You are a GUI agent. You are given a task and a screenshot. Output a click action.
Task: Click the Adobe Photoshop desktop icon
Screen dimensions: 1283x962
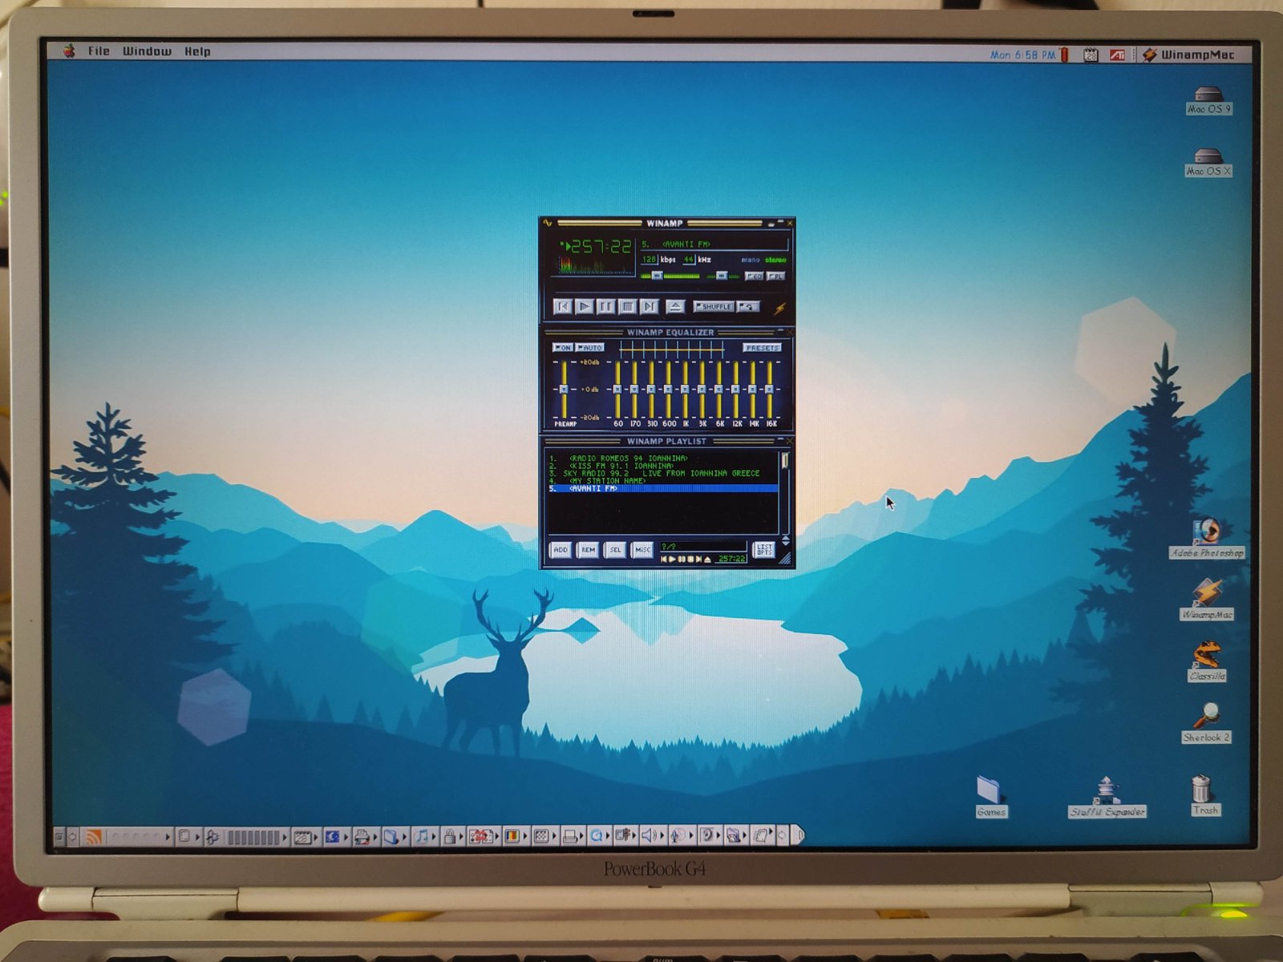[x=1206, y=537]
